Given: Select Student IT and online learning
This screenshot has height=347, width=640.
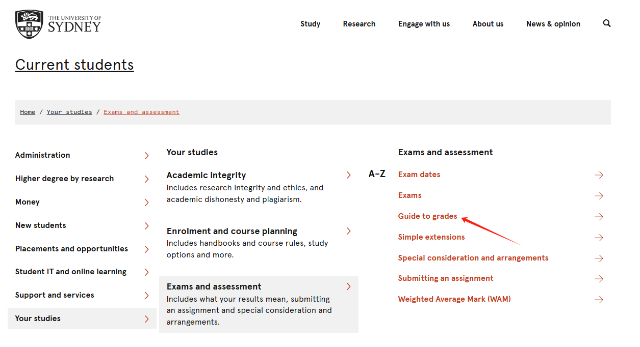Looking at the screenshot, I should tap(71, 272).
